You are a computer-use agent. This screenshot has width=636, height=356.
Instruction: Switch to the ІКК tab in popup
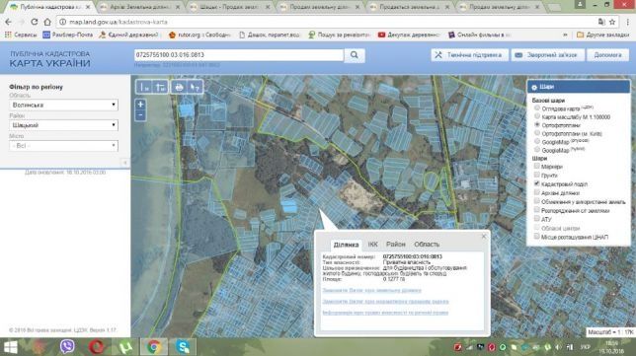pyautogui.click(x=372, y=245)
